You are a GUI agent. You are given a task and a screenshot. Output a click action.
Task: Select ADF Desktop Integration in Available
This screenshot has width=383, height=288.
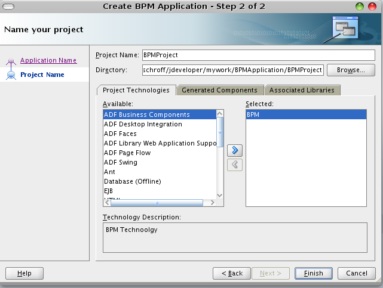(160, 124)
